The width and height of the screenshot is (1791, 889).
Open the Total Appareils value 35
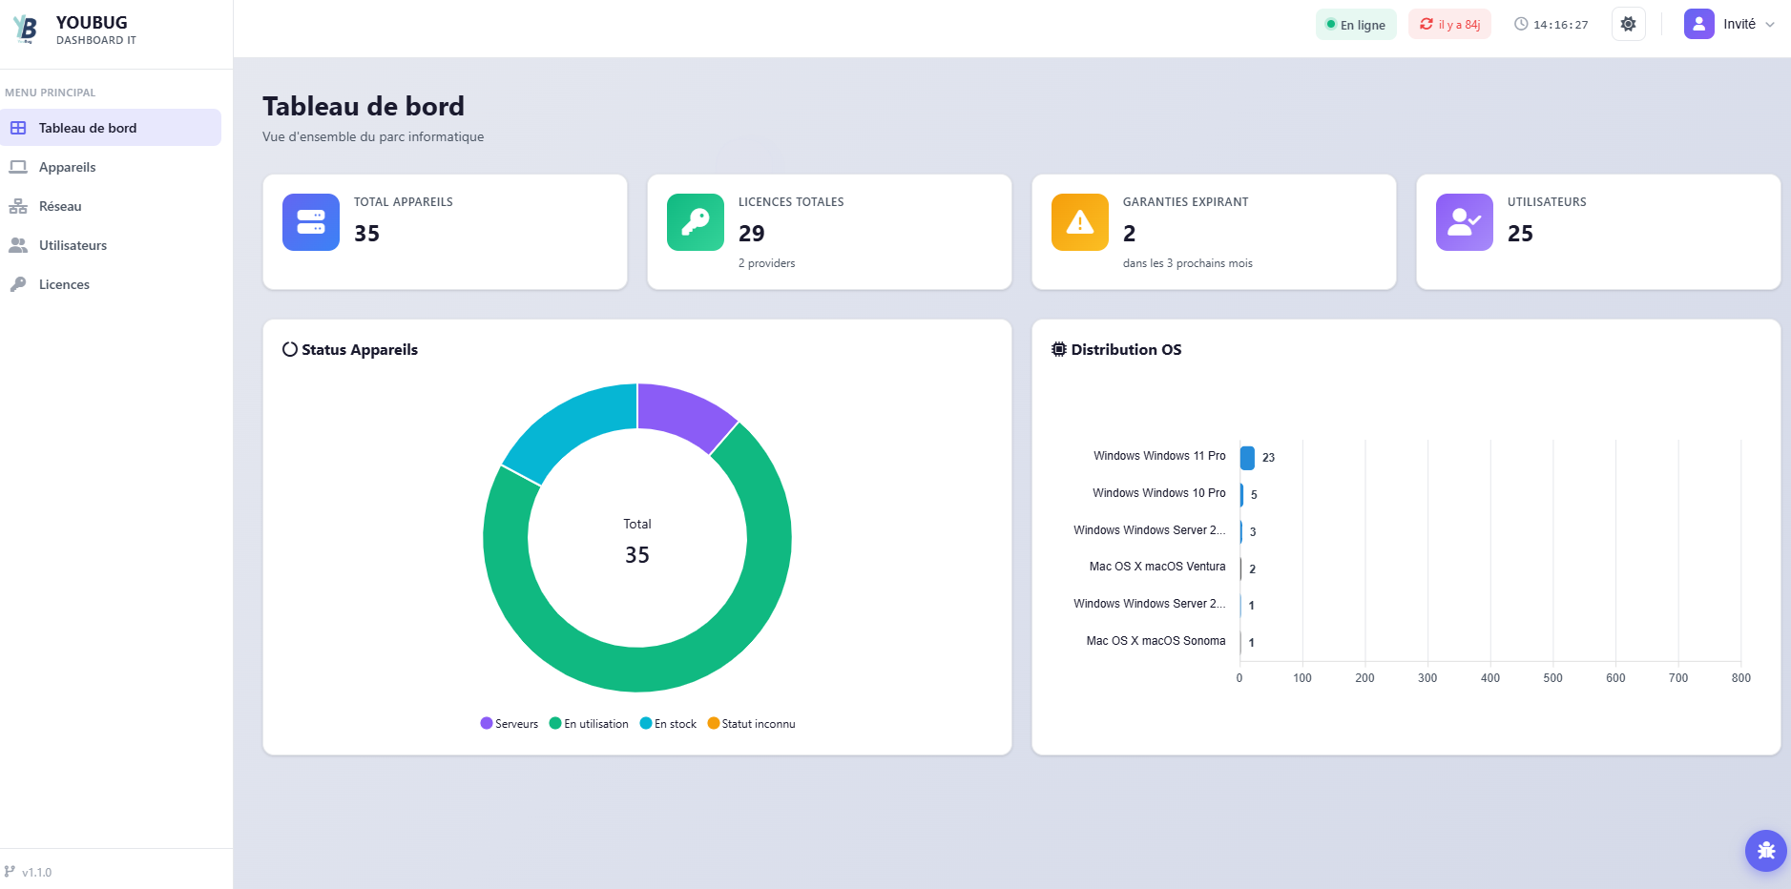[x=367, y=234]
